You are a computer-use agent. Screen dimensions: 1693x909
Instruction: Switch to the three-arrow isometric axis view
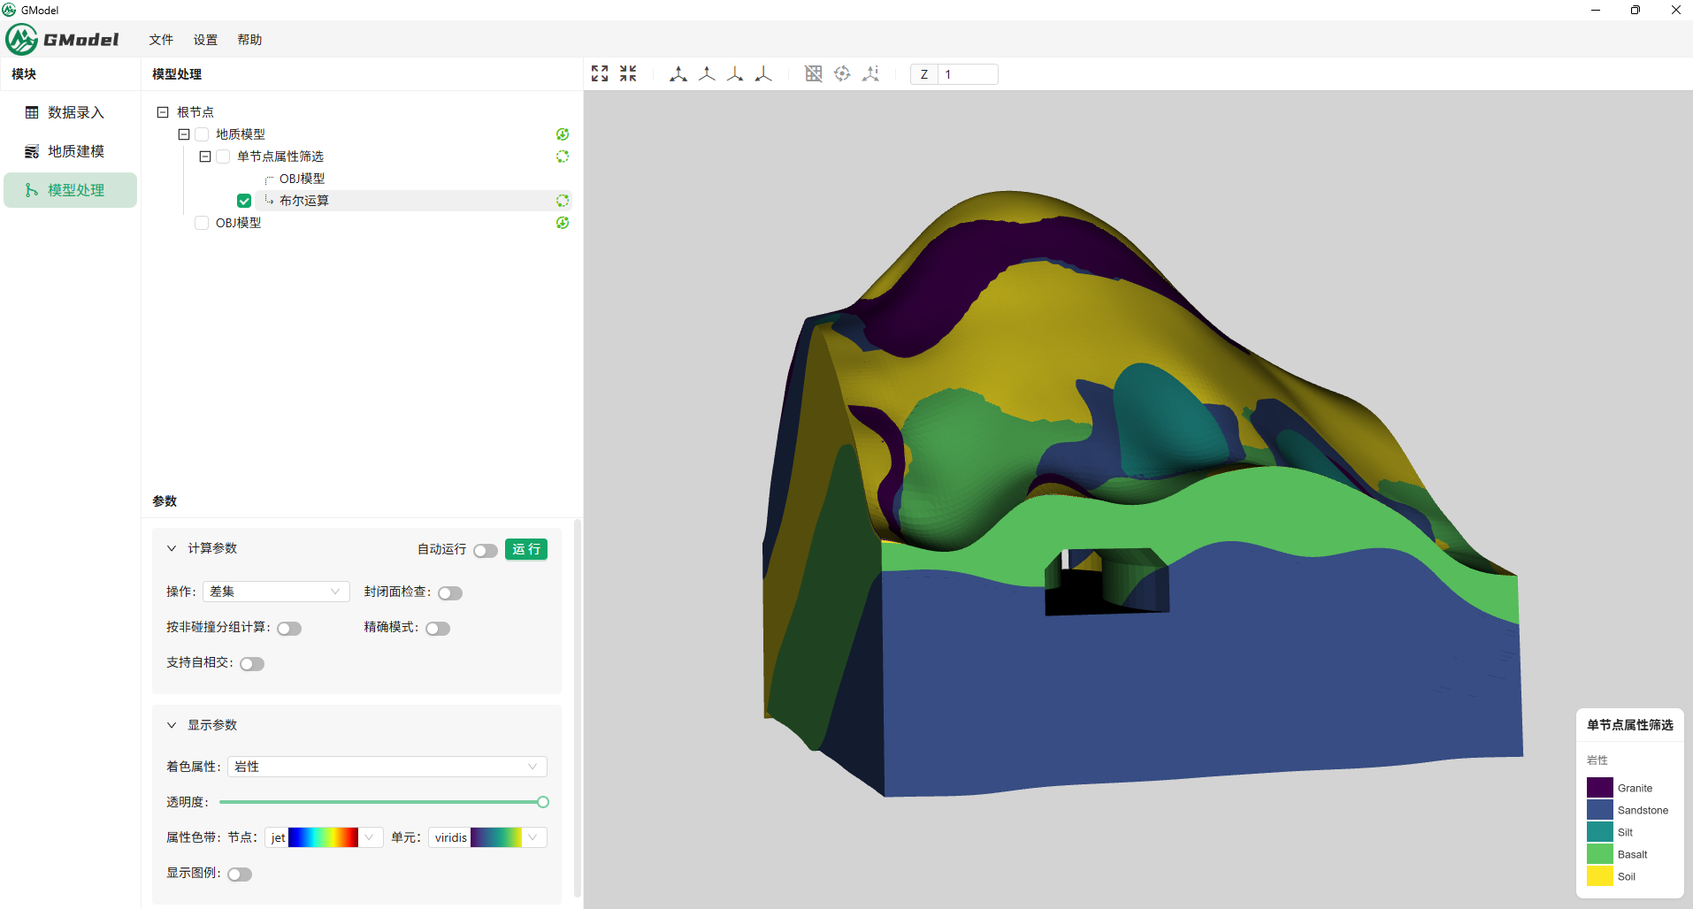click(678, 74)
